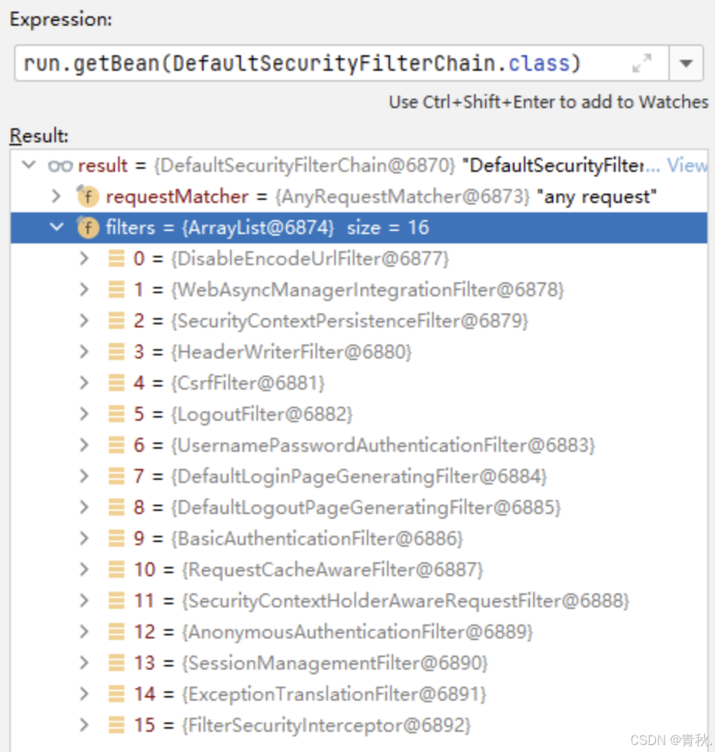
Task: Open the expression history dropdown arrow
Action: (x=686, y=64)
